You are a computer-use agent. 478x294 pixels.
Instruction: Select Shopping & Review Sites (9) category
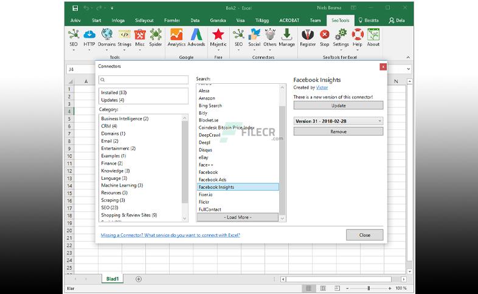click(x=129, y=215)
